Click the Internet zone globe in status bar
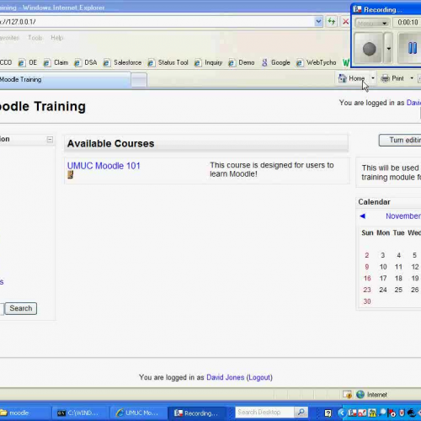This screenshot has height=421, width=421. 360,395
